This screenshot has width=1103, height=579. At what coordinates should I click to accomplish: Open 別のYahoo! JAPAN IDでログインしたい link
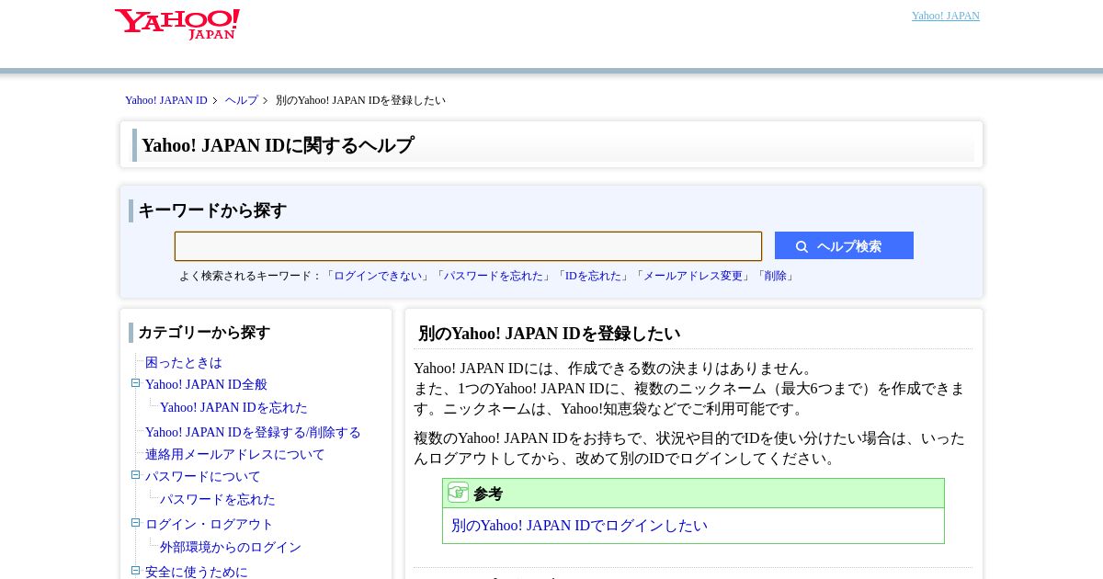pyautogui.click(x=579, y=526)
